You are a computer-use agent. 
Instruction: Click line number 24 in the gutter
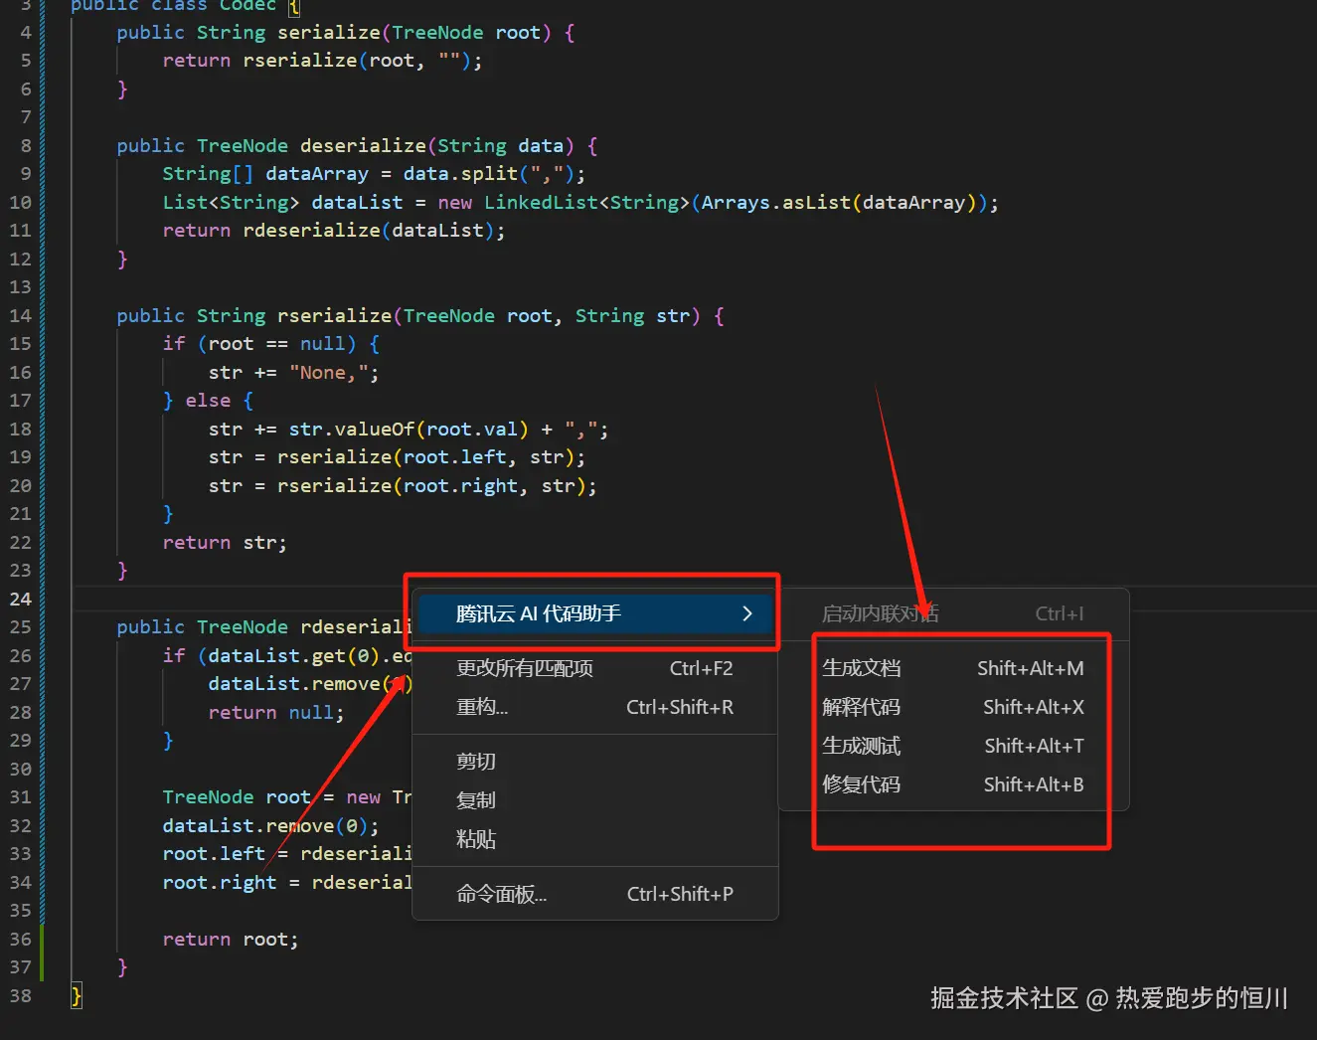[21, 599]
